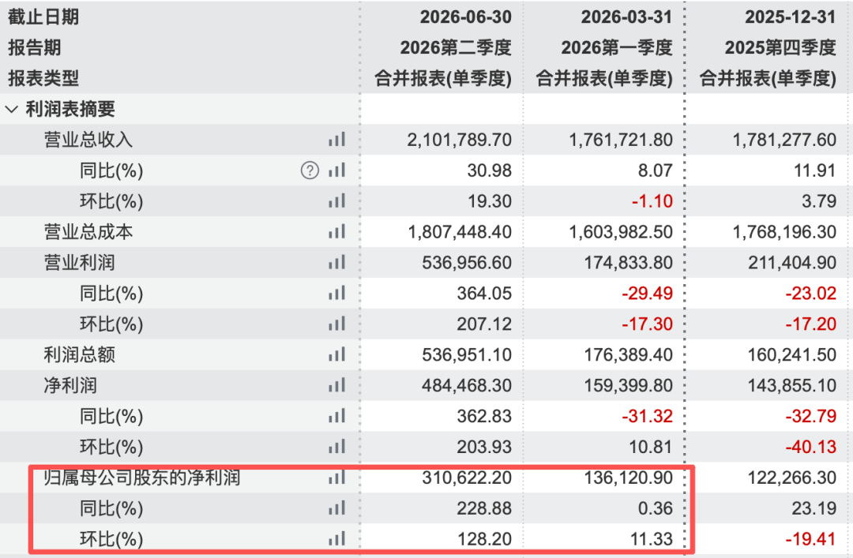Open chart icon for 营业总收入 环比(%) row
The image size is (853, 558).
click(336, 201)
